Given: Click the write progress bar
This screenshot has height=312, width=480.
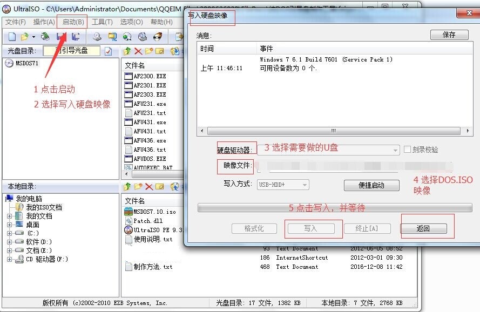Looking at the screenshot, I should tap(335, 208).
